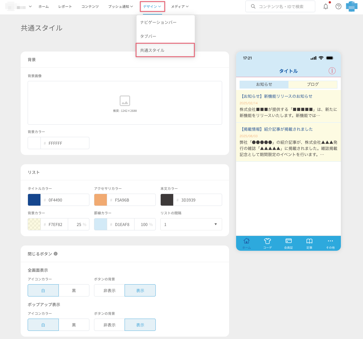The image size is (363, 339).
Task: Click the background color FFFFFF swatch
Action: [x=34, y=143]
